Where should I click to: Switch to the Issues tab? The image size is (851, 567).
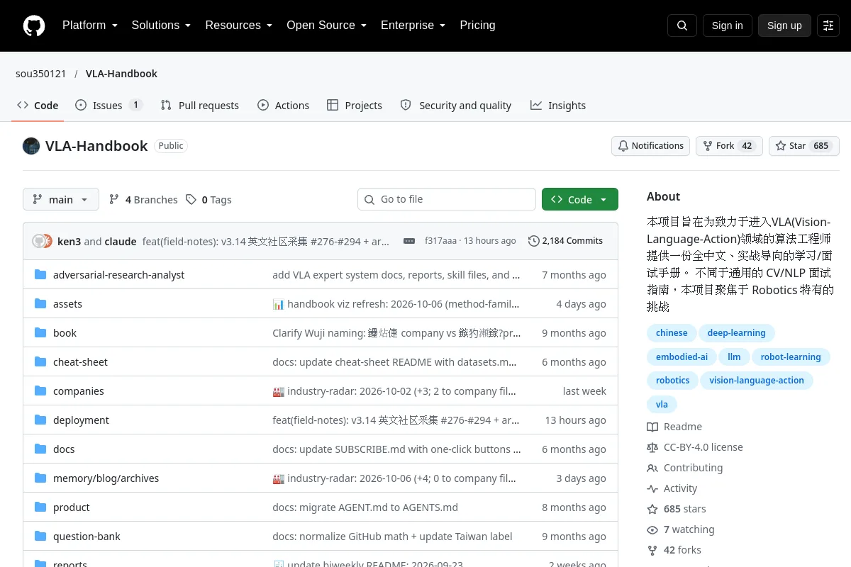pos(109,106)
